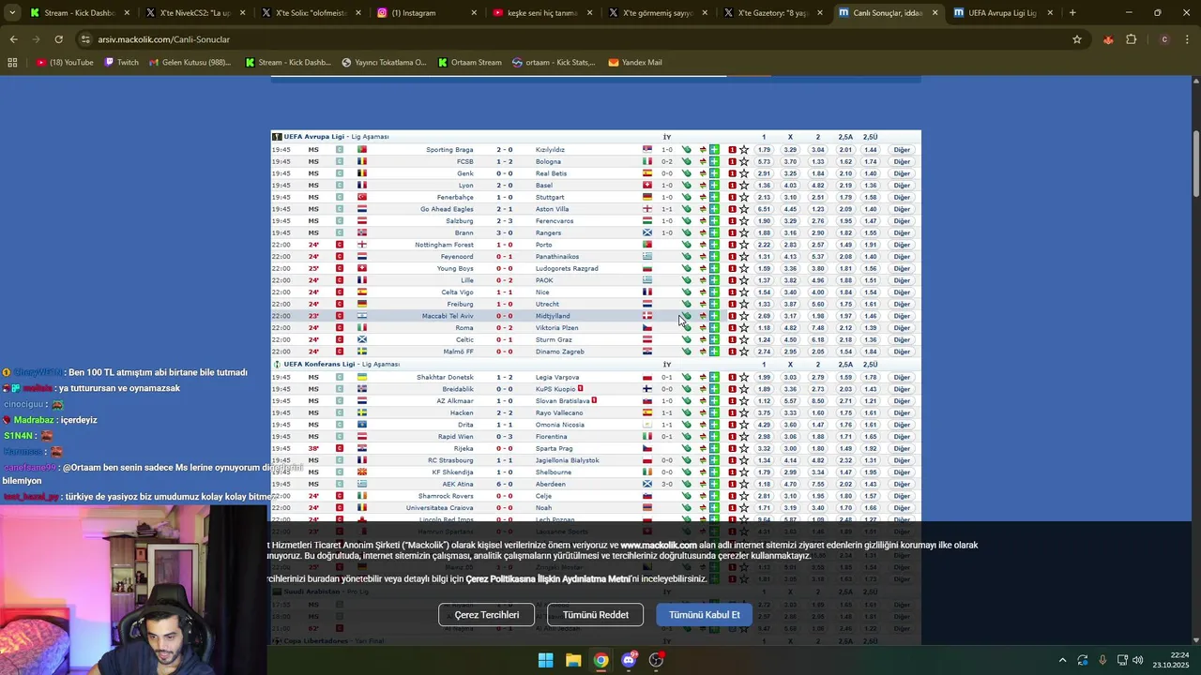Click Tümünü Reddet cookie button
The height and width of the screenshot is (675, 1201).
click(x=596, y=615)
